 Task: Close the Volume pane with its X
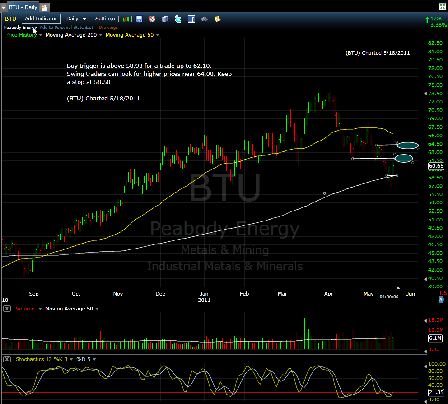(7, 309)
